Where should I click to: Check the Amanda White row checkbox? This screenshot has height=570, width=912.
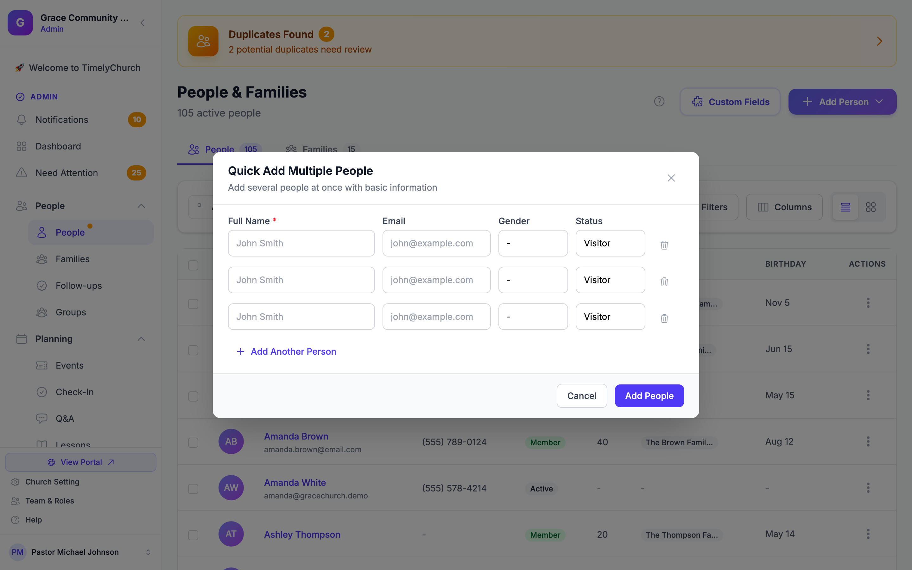tap(193, 489)
